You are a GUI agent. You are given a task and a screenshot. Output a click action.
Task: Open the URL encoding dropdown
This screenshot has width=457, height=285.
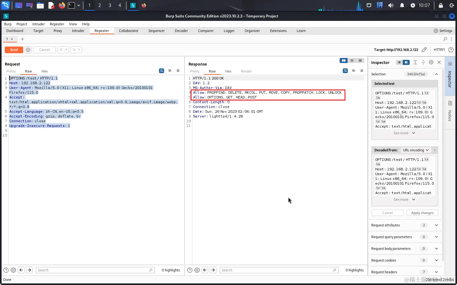(416, 150)
